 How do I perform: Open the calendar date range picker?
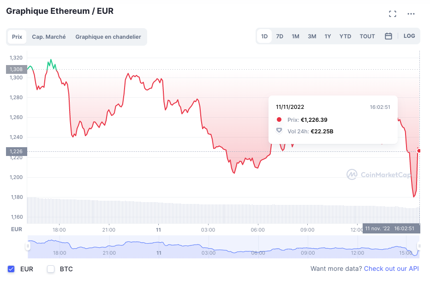coord(388,36)
